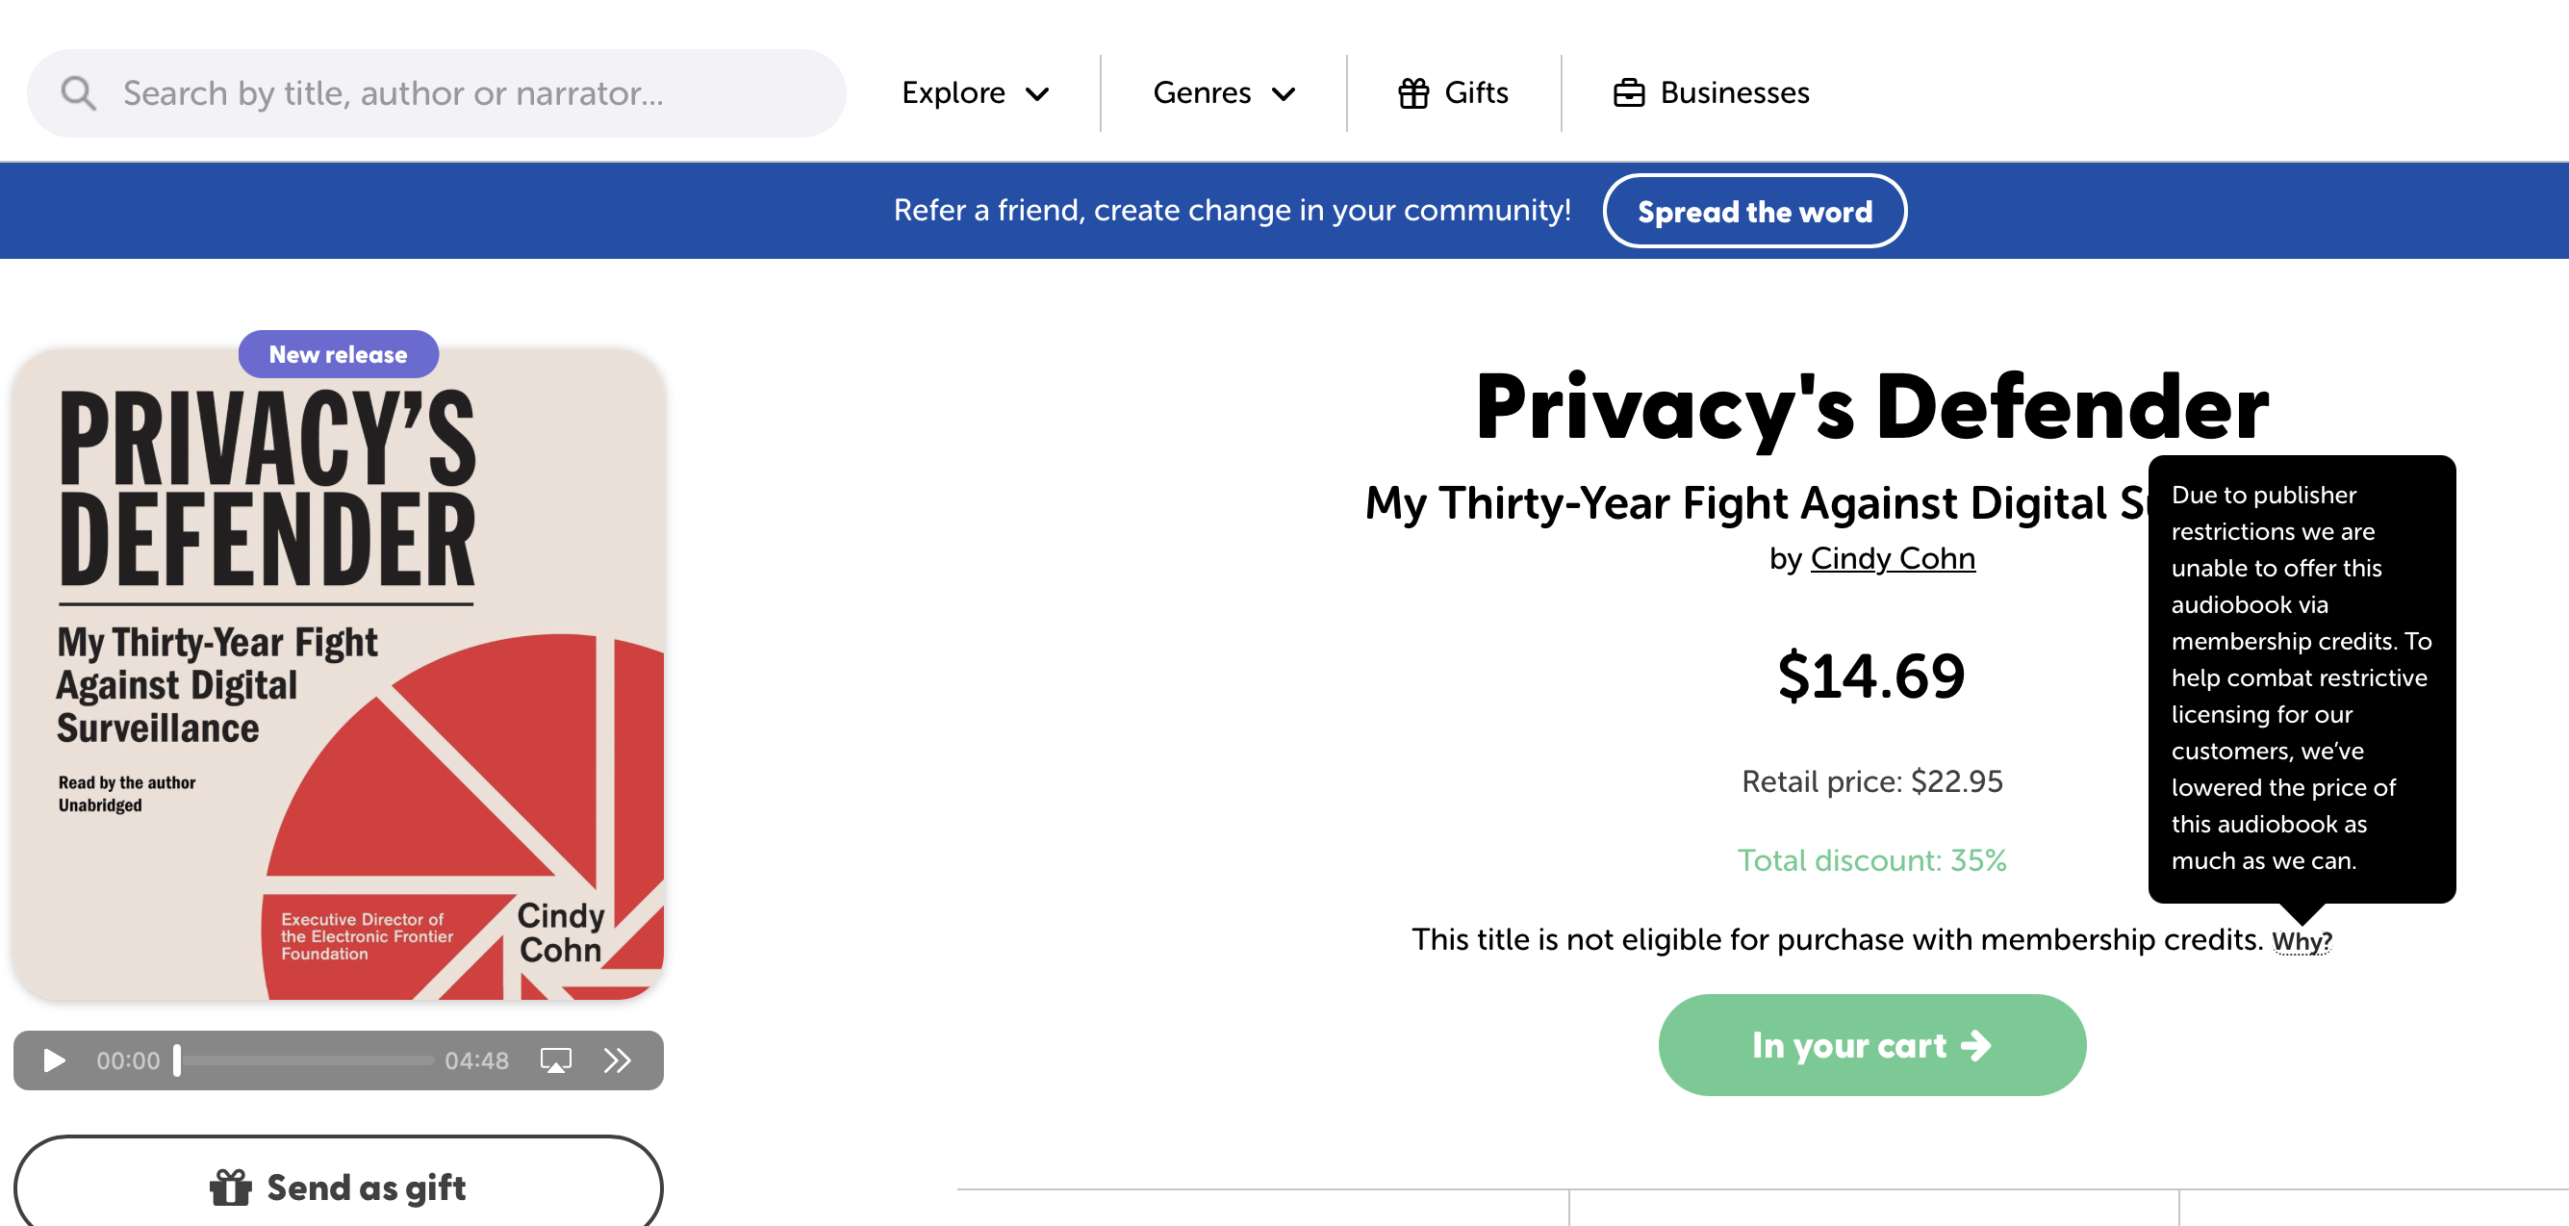Open the Businesses menu item

pyautogui.click(x=1733, y=92)
